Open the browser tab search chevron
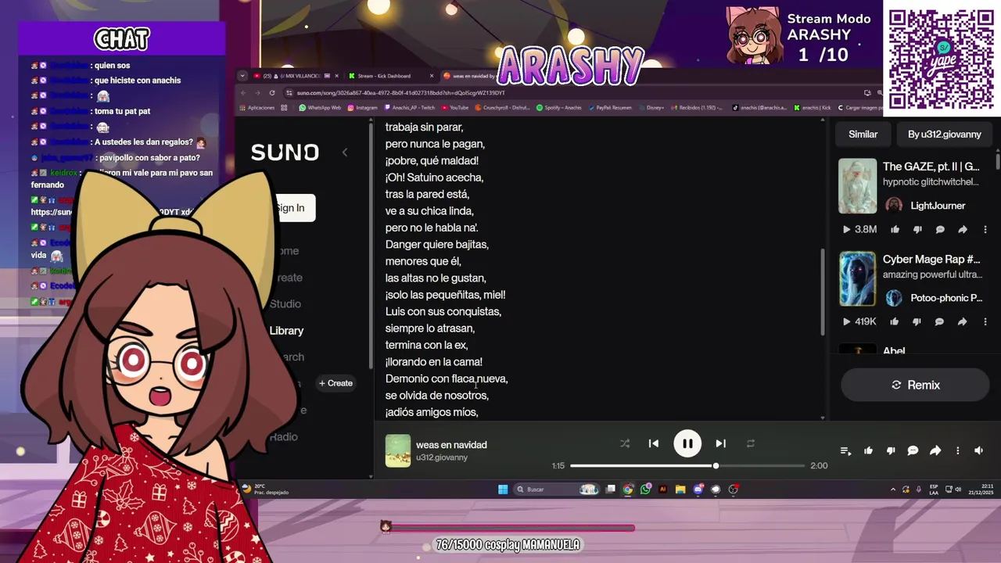The width and height of the screenshot is (1001, 563). click(242, 76)
